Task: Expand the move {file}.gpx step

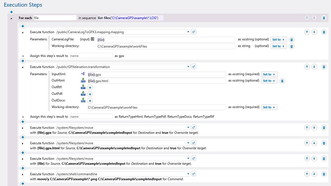Action: click(x=23, y=128)
